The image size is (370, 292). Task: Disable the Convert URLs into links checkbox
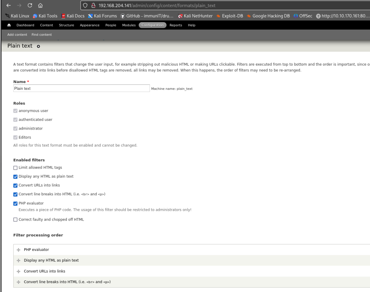coord(16,186)
